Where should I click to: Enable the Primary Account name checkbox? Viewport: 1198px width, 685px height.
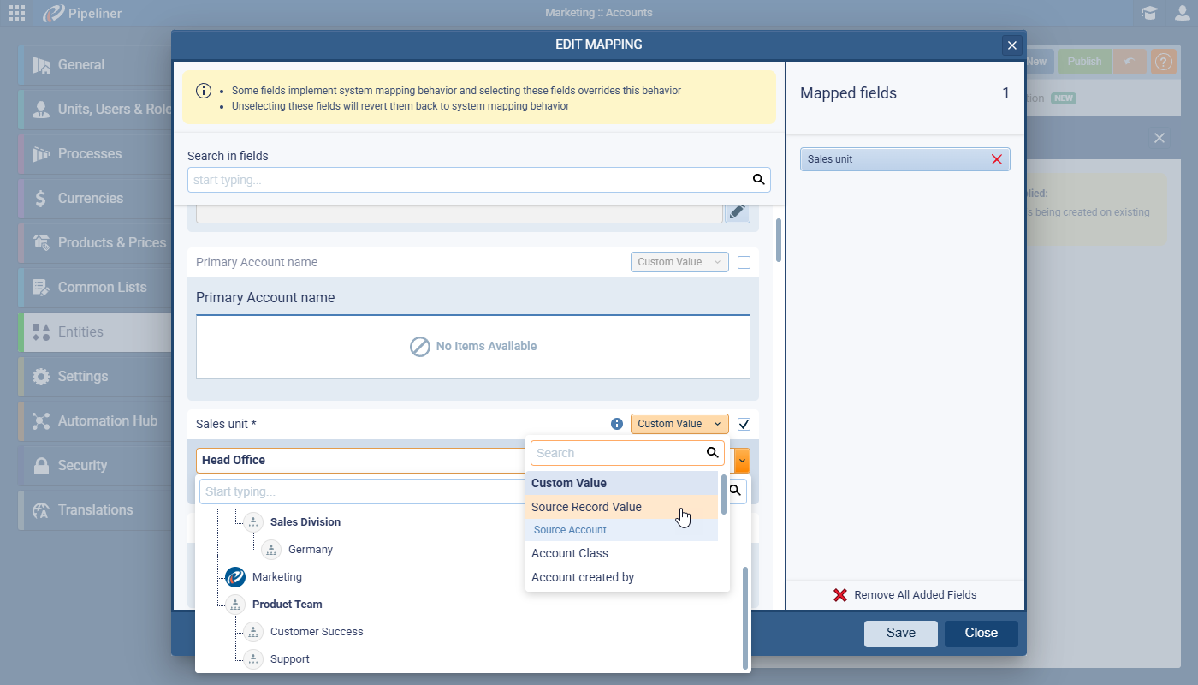pos(744,262)
